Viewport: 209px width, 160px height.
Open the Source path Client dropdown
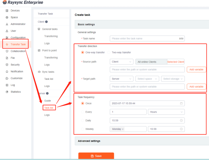pos(121,62)
